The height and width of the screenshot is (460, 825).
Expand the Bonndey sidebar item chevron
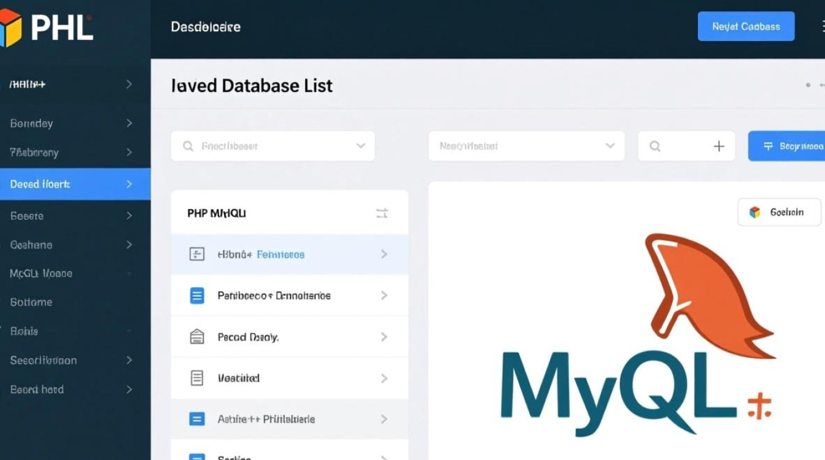129,123
